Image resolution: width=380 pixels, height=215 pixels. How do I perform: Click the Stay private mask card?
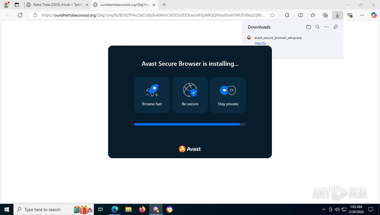tap(228, 95)
